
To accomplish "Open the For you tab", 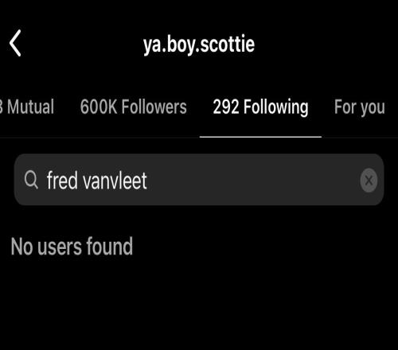I will click(360, 107).
